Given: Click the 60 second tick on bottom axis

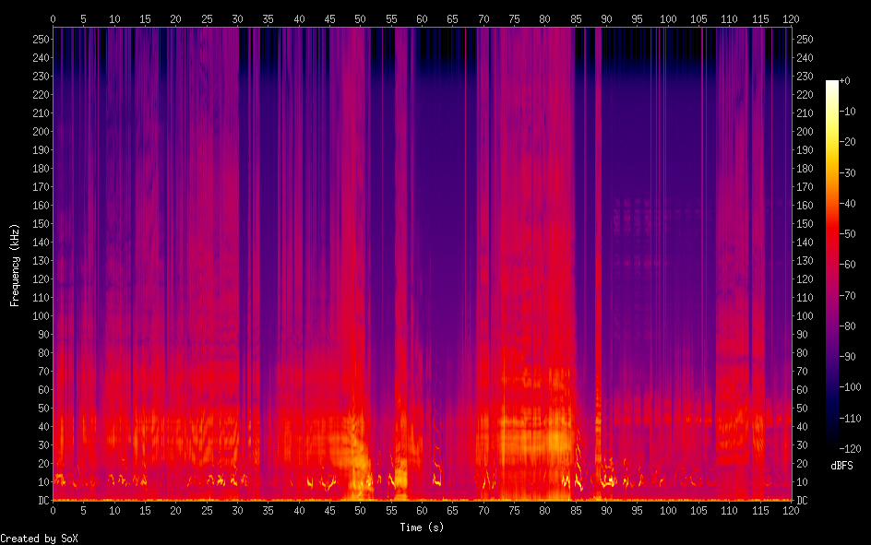Looking at the screenshot, I should [422, 510].
